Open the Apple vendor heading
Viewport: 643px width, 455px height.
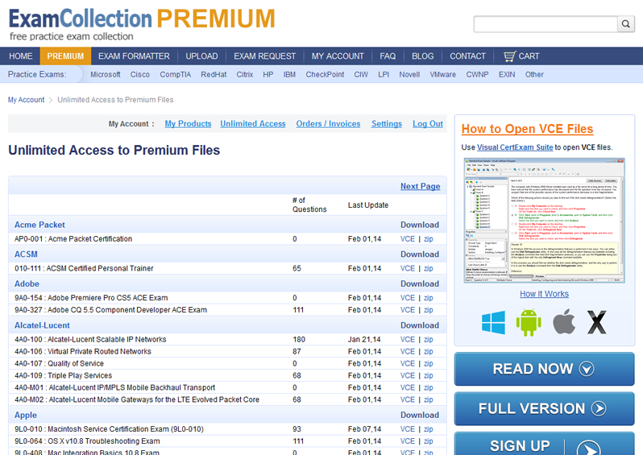click(x=26, y=416)
